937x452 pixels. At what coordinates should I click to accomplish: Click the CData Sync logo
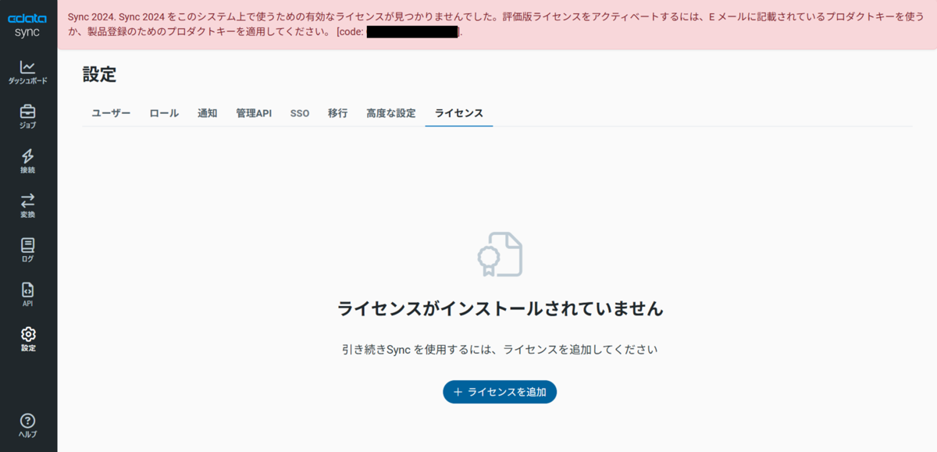(x=27, y=25)
